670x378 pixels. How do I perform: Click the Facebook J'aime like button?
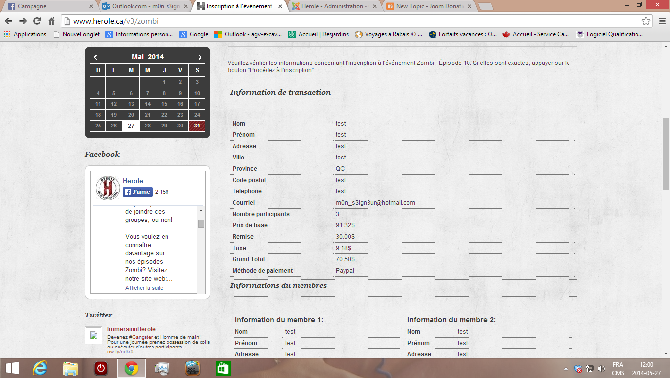pos(137,192)
